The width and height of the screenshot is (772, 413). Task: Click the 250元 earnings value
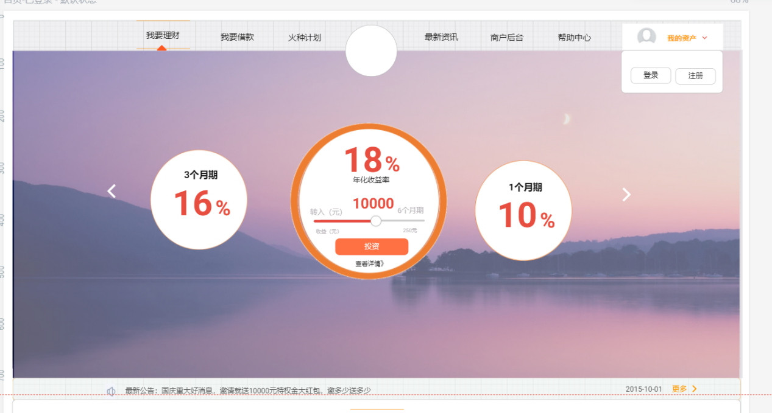(410, 231)
